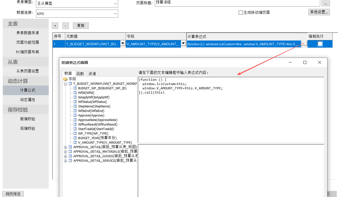Viewport: 338px width, 197px height.
Task: Collapse the T_BUDGET_WORKFLOW tree node
Action: click(66, 84)
